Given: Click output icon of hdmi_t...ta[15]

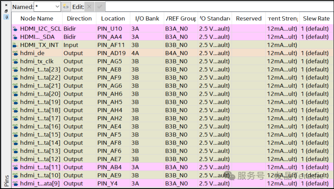Looking at the screenshot, I should (x=15, y=134).
